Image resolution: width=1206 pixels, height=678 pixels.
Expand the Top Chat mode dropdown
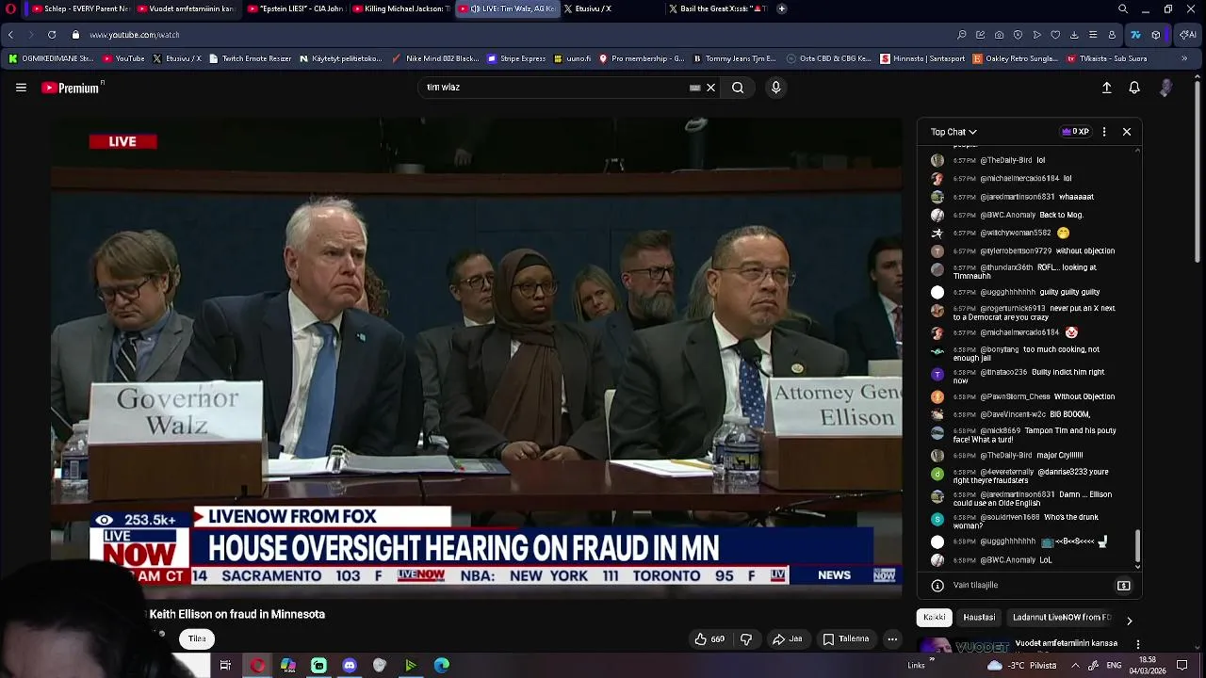coord(953,132)
